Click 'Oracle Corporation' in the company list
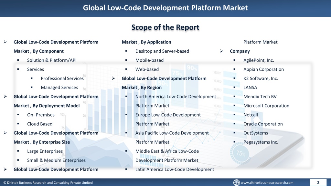 (263, 124)
